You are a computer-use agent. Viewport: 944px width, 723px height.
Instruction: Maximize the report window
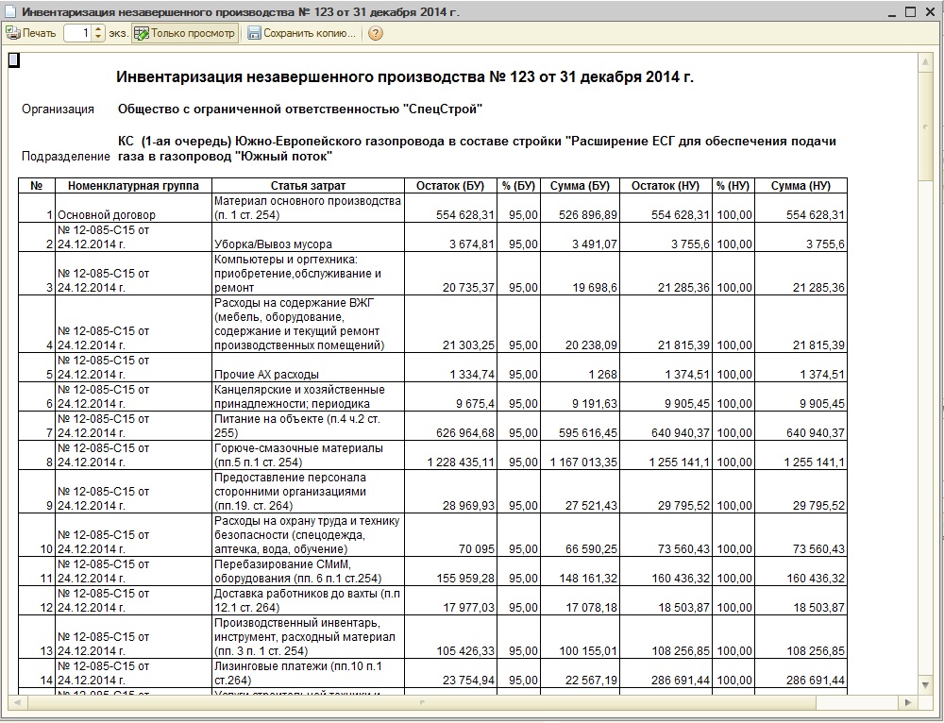point(909,10)
